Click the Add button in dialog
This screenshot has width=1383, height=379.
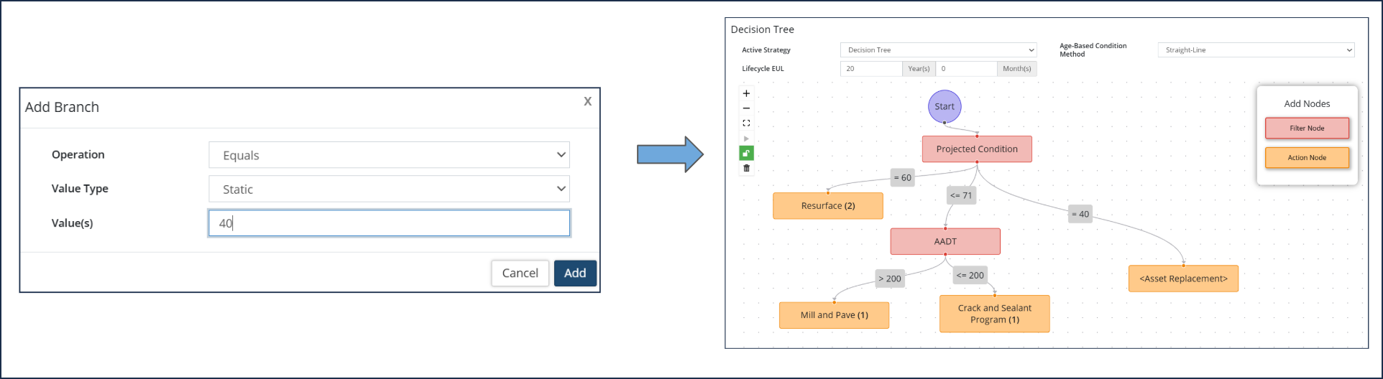pos(575,273)
